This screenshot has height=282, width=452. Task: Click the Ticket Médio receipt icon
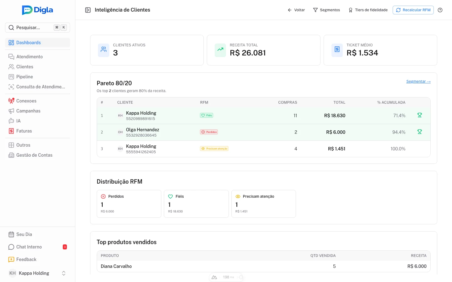[x=337, y=50]
